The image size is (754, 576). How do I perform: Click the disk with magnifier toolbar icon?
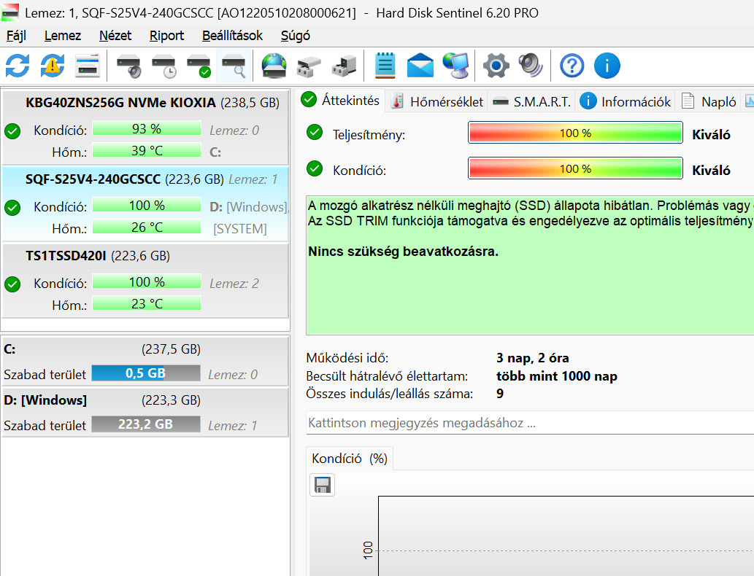pyautogui.click(x=234, y=66)
